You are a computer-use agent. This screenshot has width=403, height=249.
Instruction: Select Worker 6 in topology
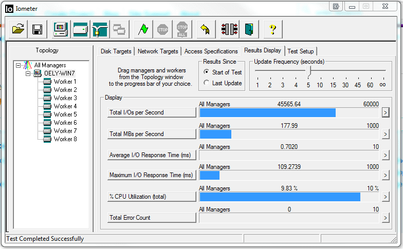click(65, 123)
